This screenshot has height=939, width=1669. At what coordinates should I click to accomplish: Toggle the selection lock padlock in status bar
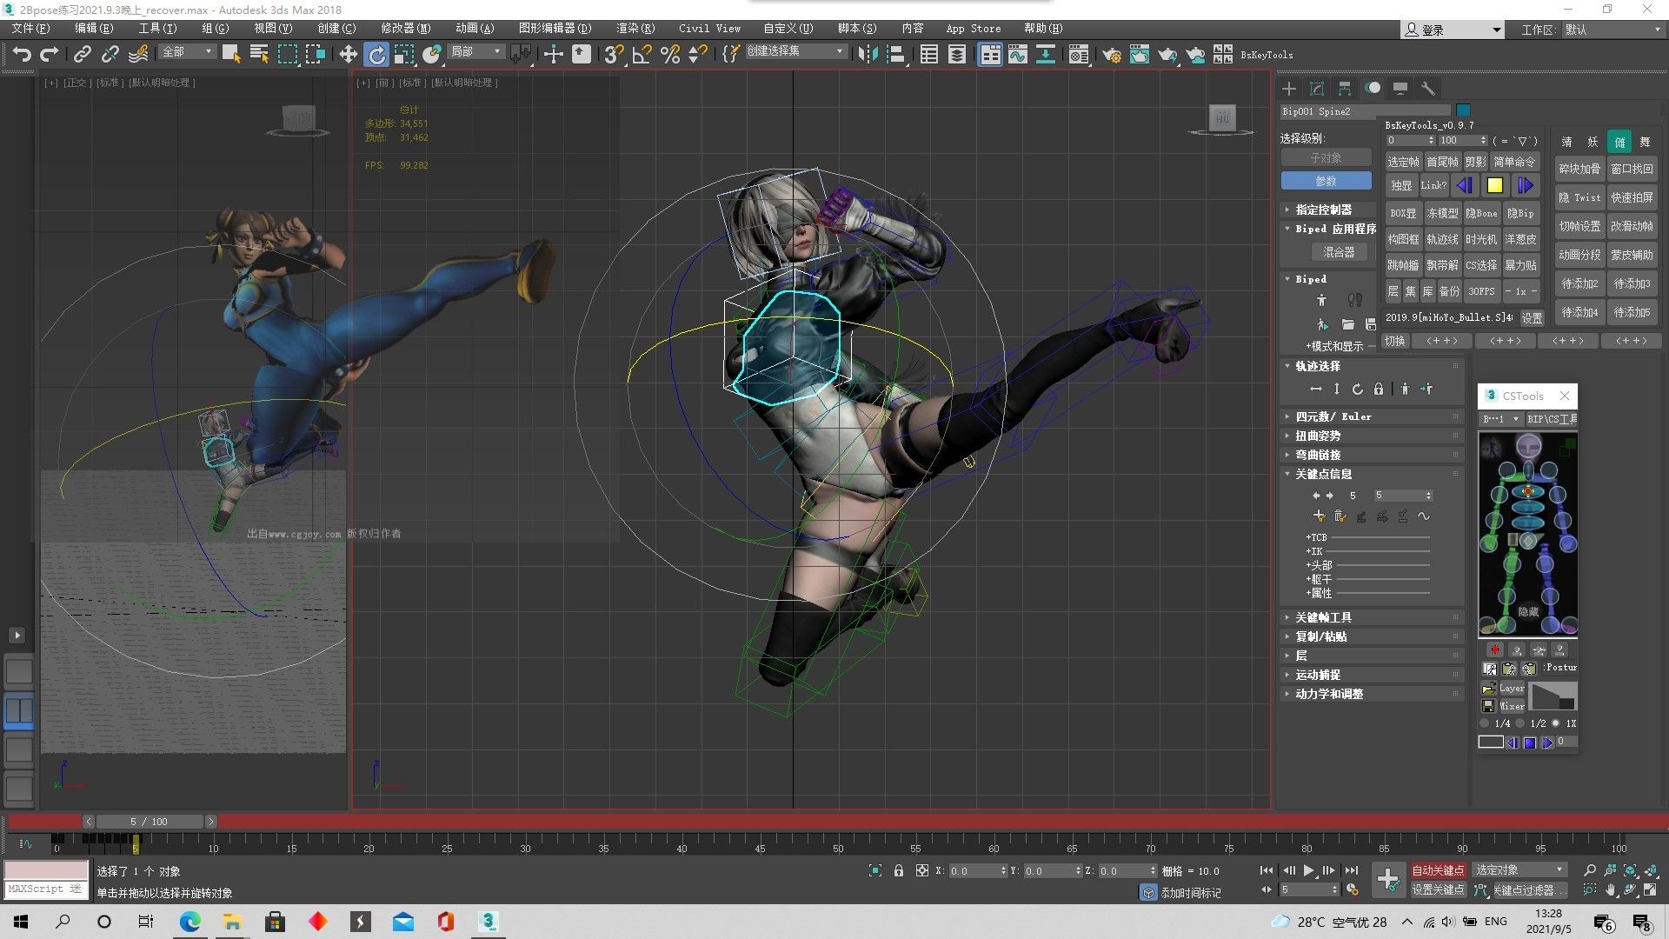pyautogui.click(x=899, y=870)
